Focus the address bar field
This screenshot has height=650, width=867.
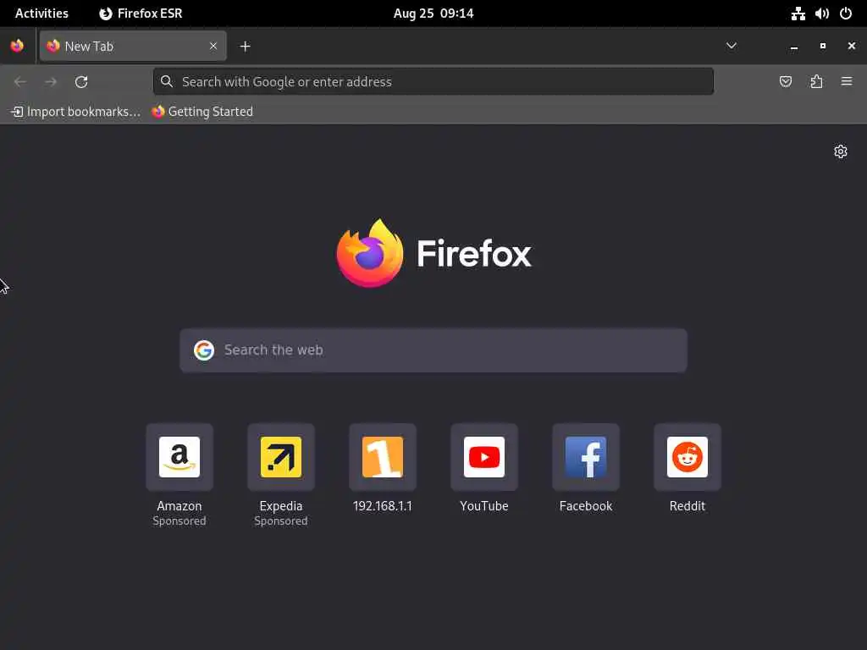[x=433, y=82]
